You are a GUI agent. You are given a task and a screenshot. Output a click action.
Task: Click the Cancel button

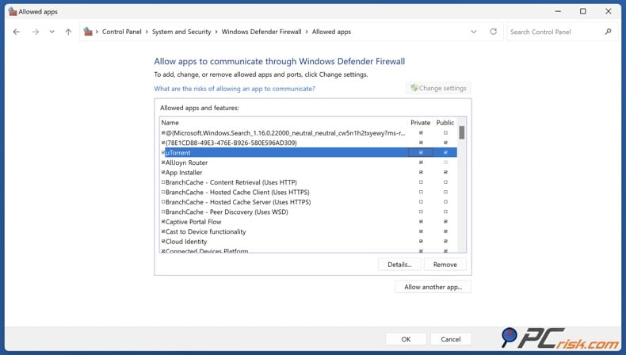[x=451, y=339]
